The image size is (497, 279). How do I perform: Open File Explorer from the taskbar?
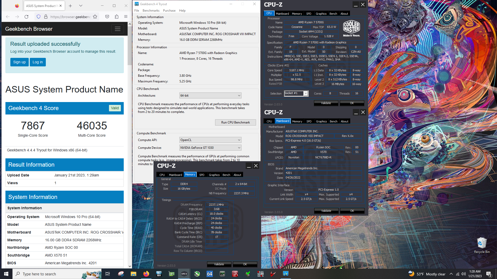tap(133, 274)
